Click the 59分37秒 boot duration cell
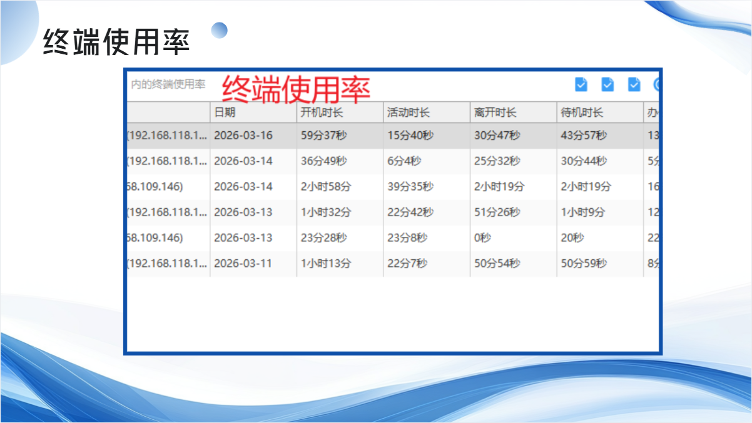This screenshot has width=752, height=423. click(323, 136)
